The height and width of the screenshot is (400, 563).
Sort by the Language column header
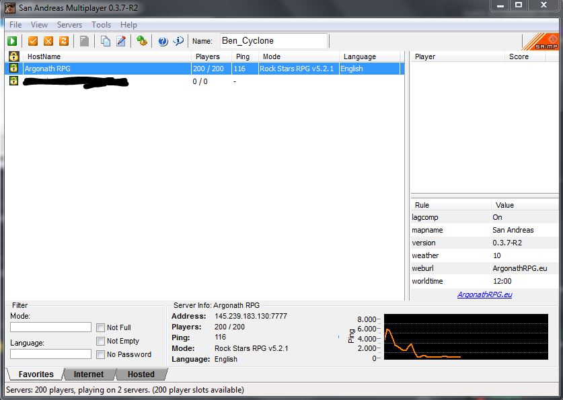pyautogui.click(x=369, y=56)
